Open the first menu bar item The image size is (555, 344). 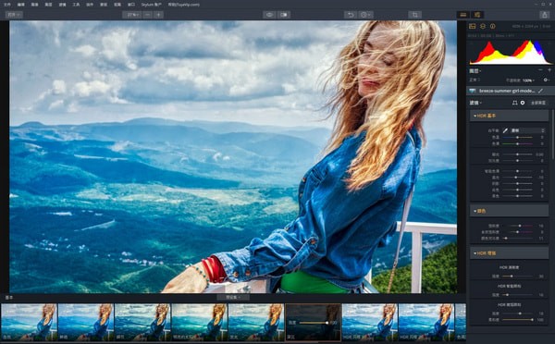[7, 5]
